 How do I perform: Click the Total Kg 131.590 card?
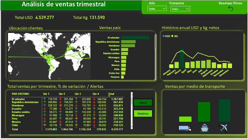[89, 18]
